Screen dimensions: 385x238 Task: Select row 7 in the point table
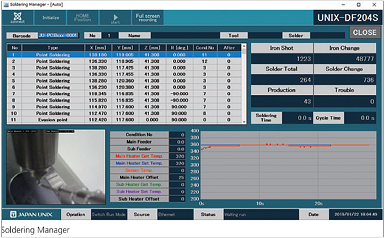point(124,93)
